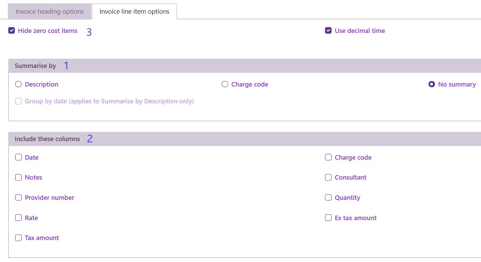Tick the Group by date checkbox
The height and width of the screenshot is (262, 481).
pyautogui.click(x=19, y=101)
